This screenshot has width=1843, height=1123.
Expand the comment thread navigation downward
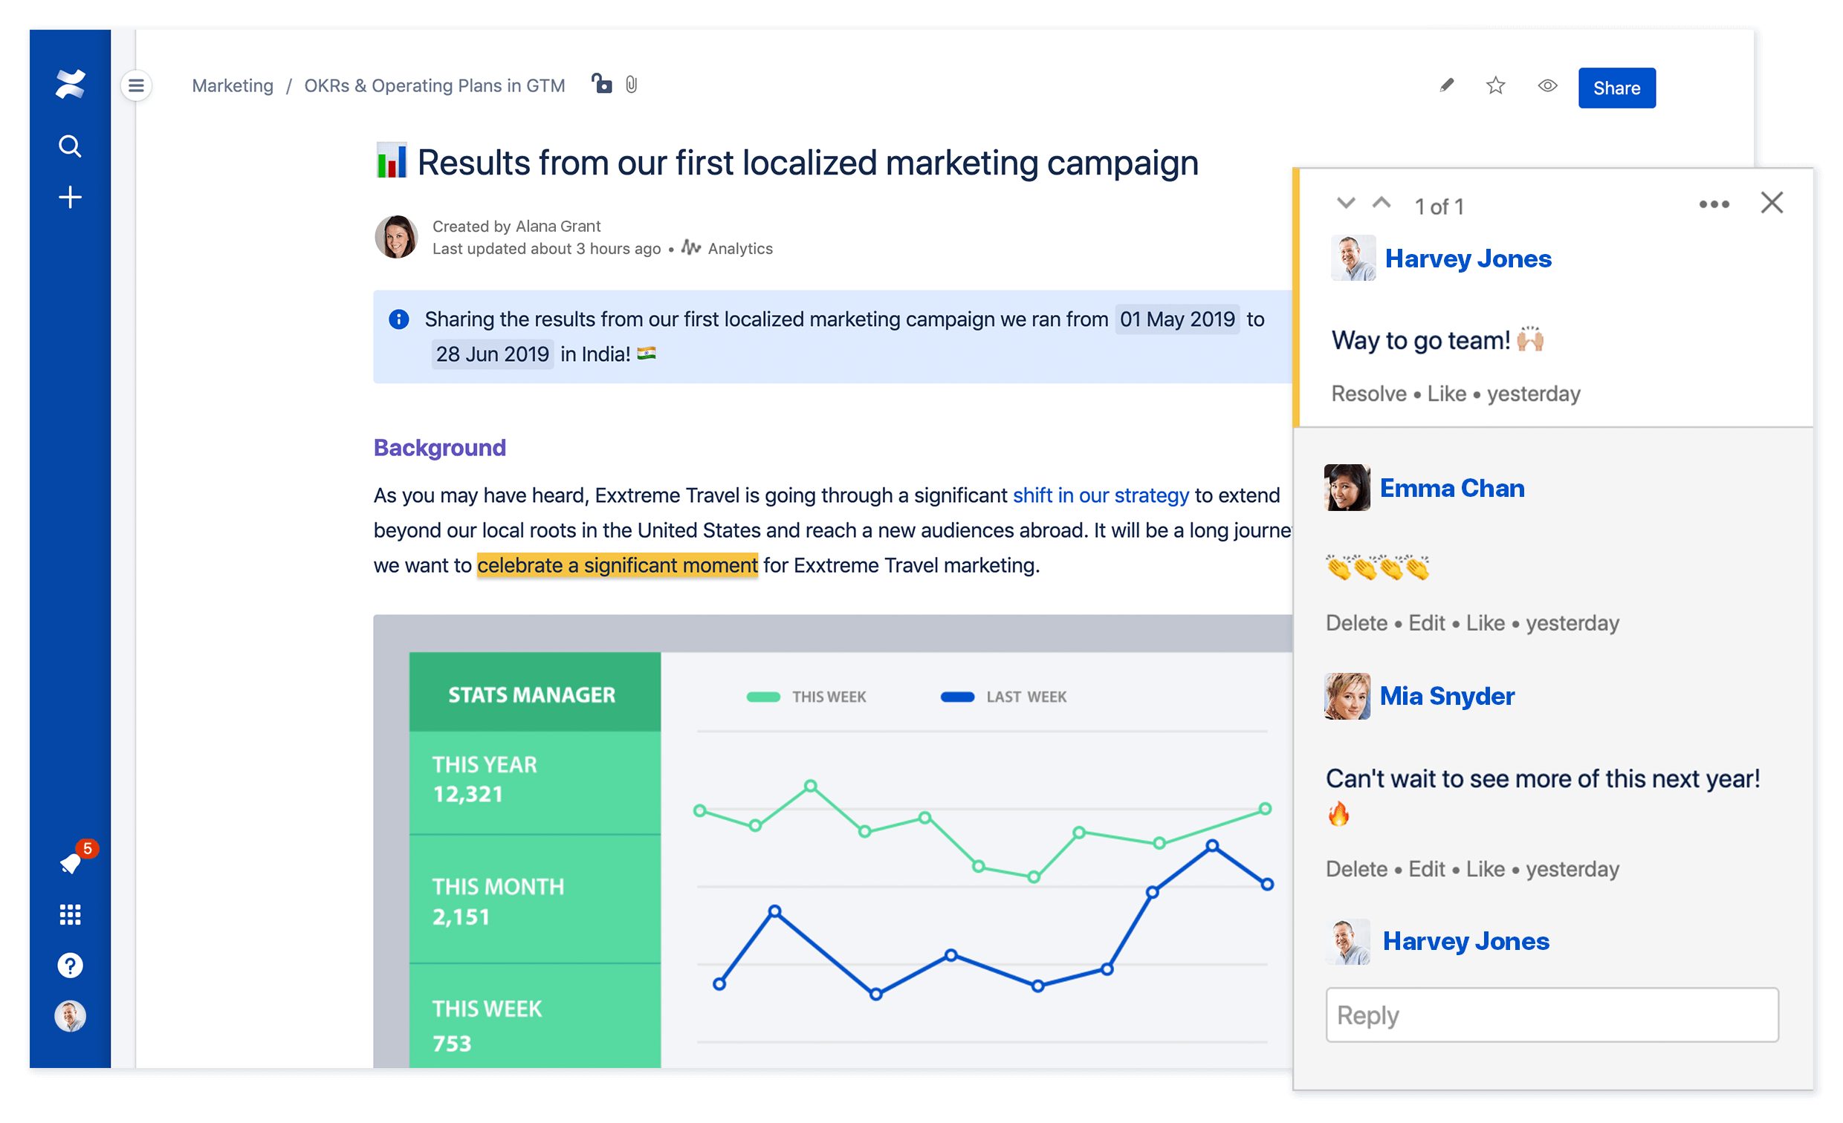tap(1345, 204)
